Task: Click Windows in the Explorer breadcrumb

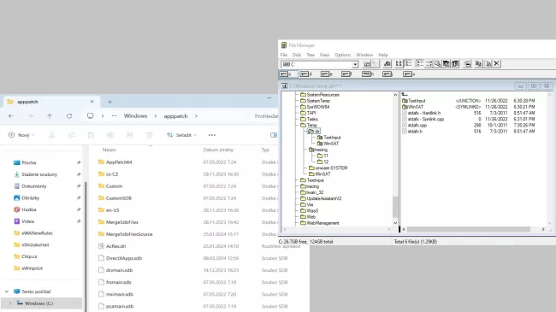Action: 135,116
